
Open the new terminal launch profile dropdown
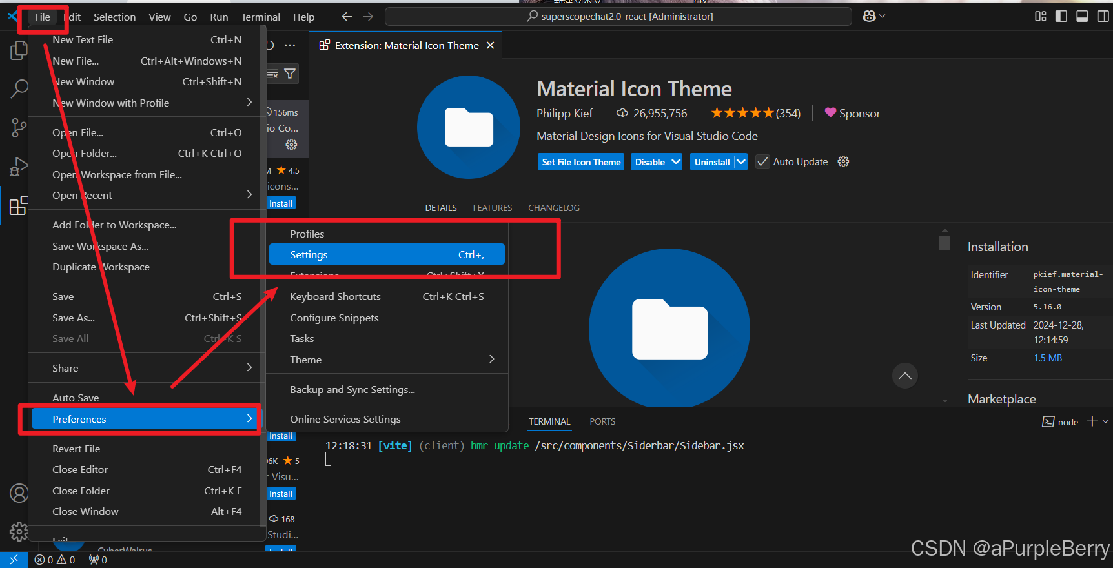pyautogui.click(x=1106, y=421)
